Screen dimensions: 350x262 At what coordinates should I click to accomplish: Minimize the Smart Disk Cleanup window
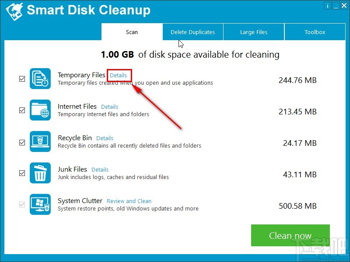[x=336, y=6]
